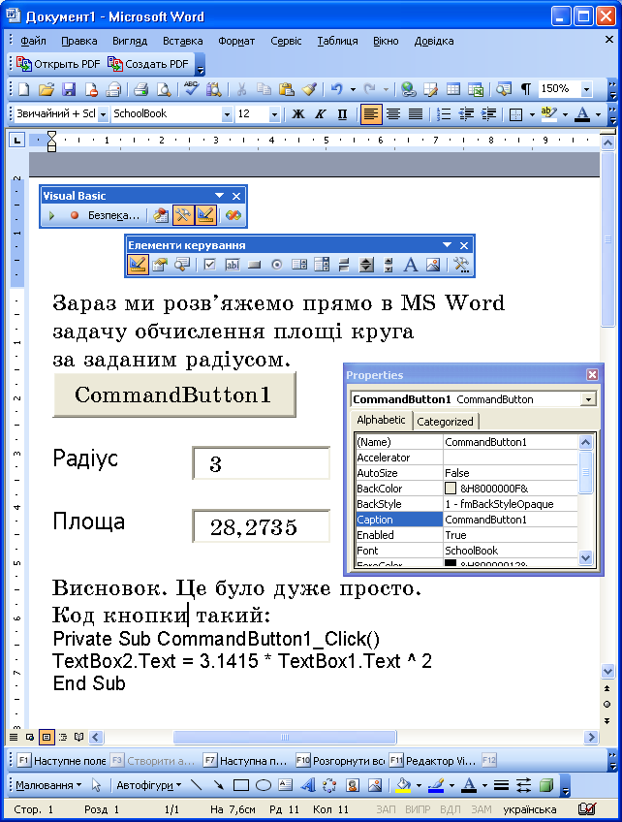Select Text Box (abl) control tool
Image resolution: width=622 pixels, height=822 pixels.
pos(233,265)
